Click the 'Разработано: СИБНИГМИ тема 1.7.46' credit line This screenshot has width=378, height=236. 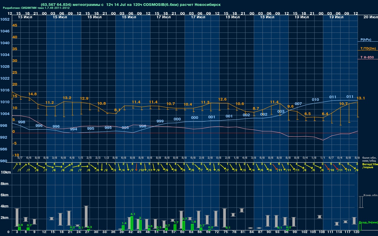[x=36, y=8]
